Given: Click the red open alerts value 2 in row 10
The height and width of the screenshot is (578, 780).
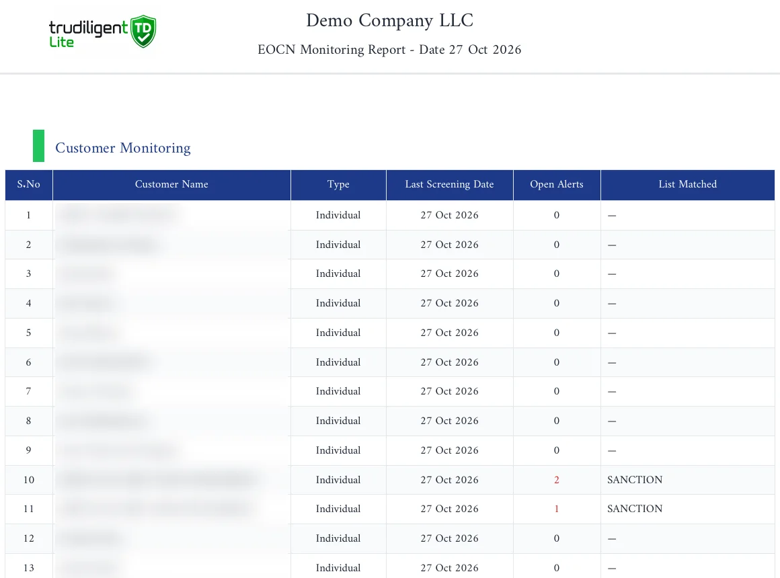Looking at the screenshot, I should [557, 480].
